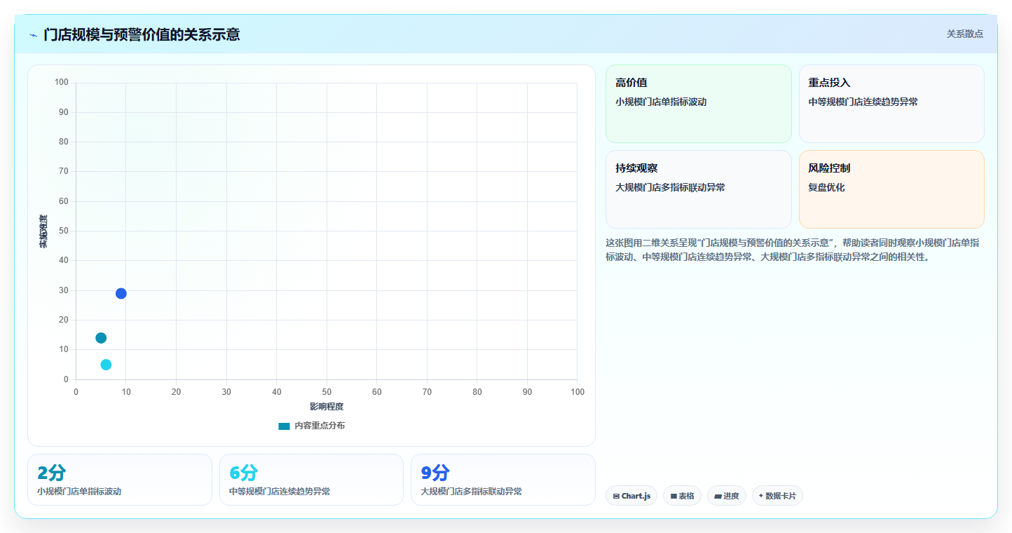Image resolution: width=1012 pixels, height=533 pixels.
Task: Click 小规模门店单指标波动 text in 高价值 card
Action: 661,102
